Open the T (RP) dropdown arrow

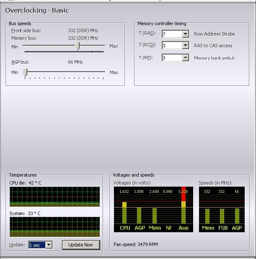click(185, 58)
